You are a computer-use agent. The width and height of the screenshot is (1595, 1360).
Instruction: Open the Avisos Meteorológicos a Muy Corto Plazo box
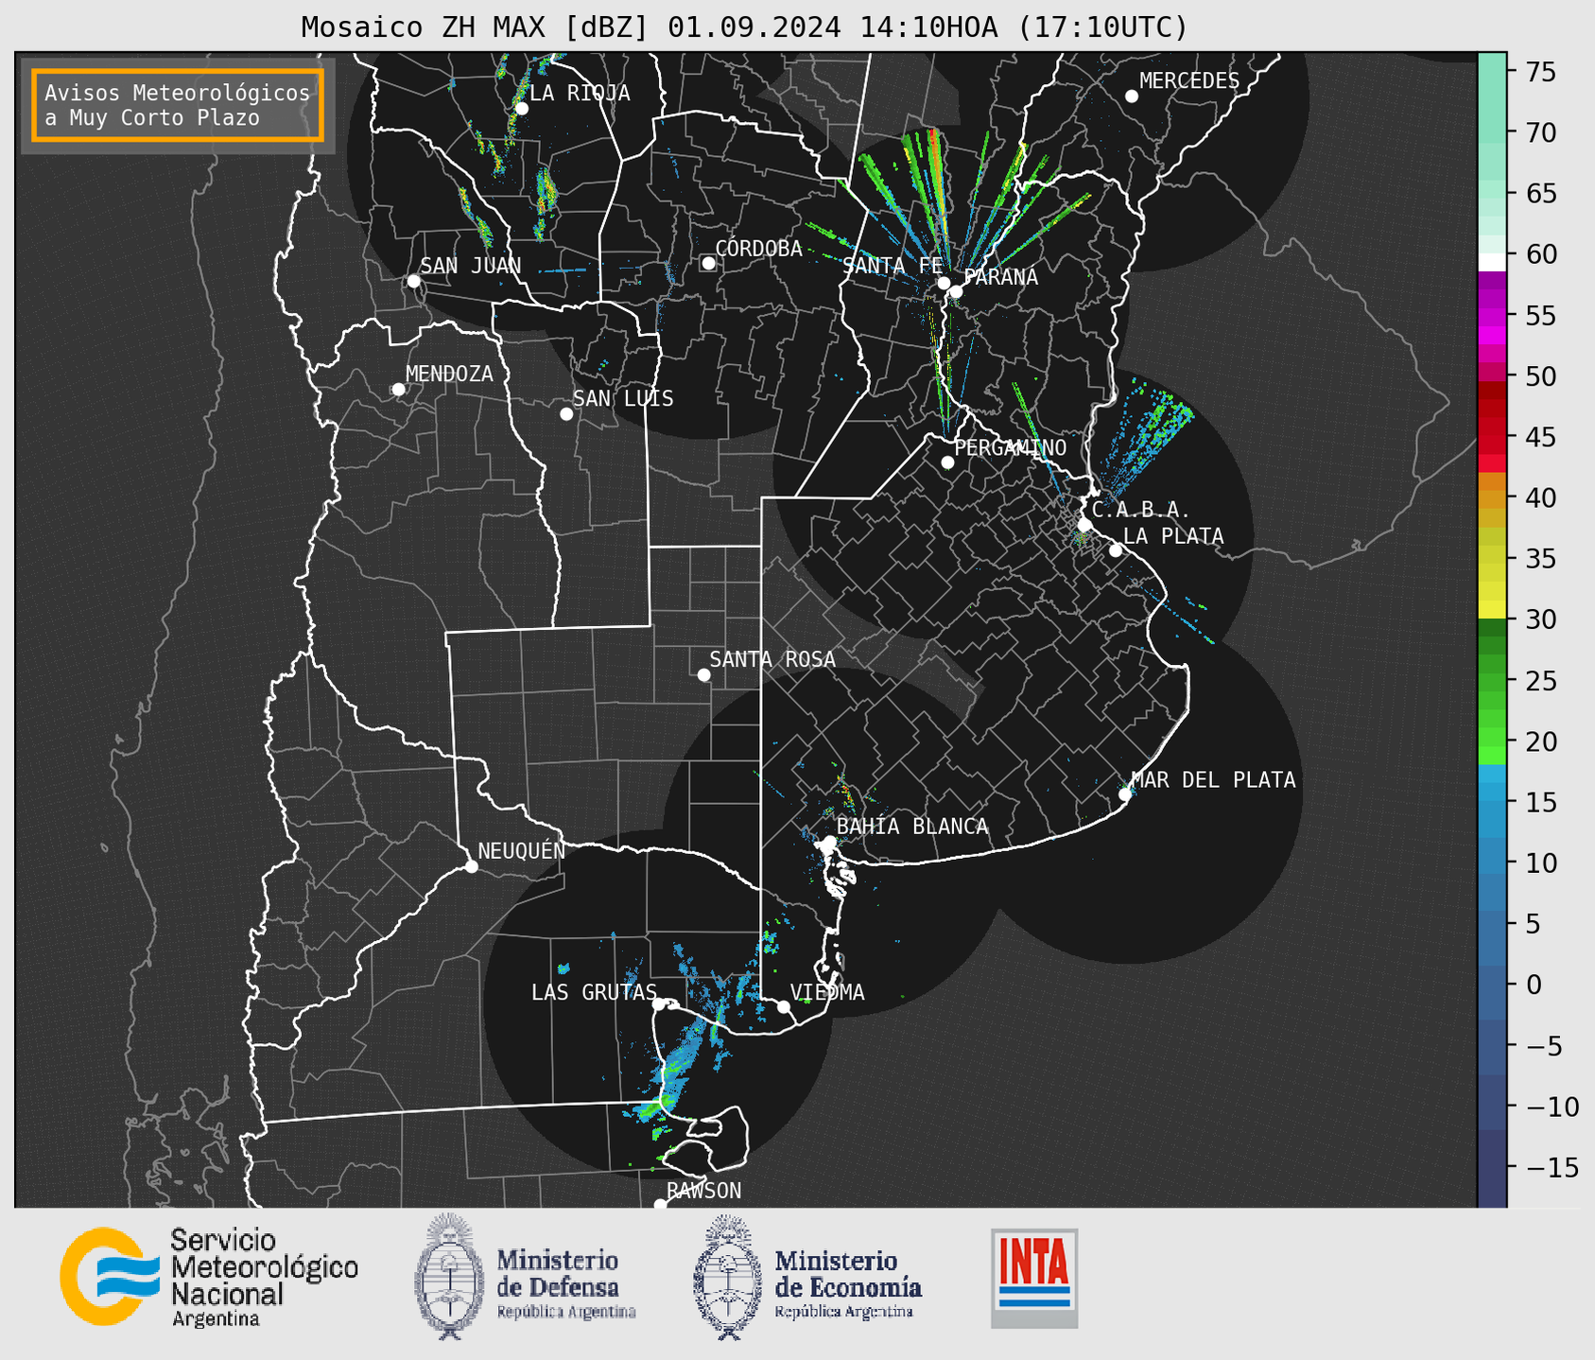[178, 105]
